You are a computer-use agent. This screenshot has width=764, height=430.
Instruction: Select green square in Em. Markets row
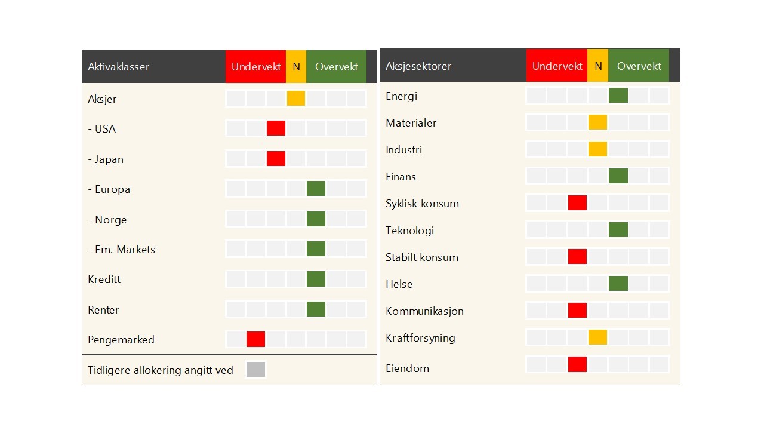click(x=316, y=249)
